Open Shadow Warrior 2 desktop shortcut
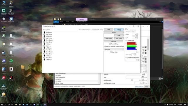188x106 pixels. [11, 4]
